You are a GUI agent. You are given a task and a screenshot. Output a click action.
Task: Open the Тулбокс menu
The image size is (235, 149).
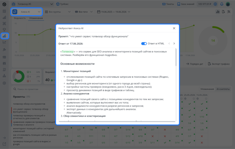[62, 4]
